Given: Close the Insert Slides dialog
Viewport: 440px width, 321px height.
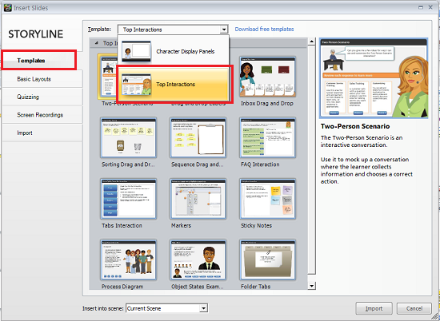Looking at the screenshot, I should pyautogui.click(x=430, y=7).
